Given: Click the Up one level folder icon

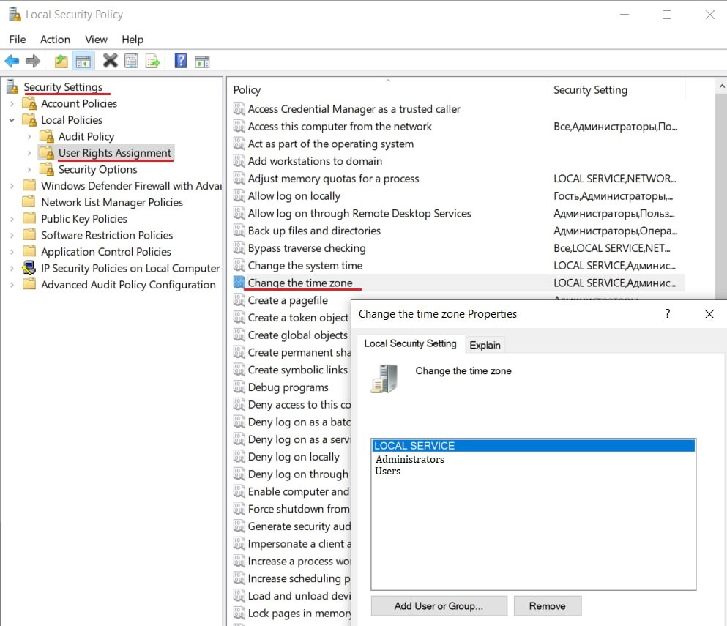Looking at the screenshot, I should pyautogui.click(x=61, y=62).
